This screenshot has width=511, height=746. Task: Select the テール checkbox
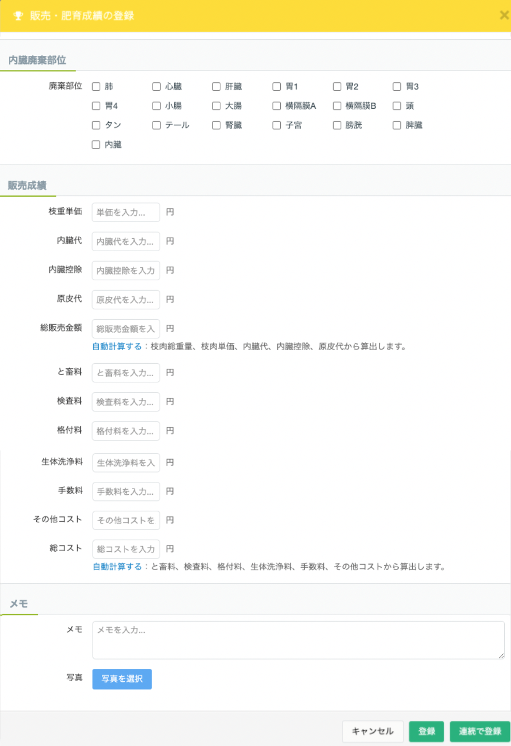coord(156,125)
